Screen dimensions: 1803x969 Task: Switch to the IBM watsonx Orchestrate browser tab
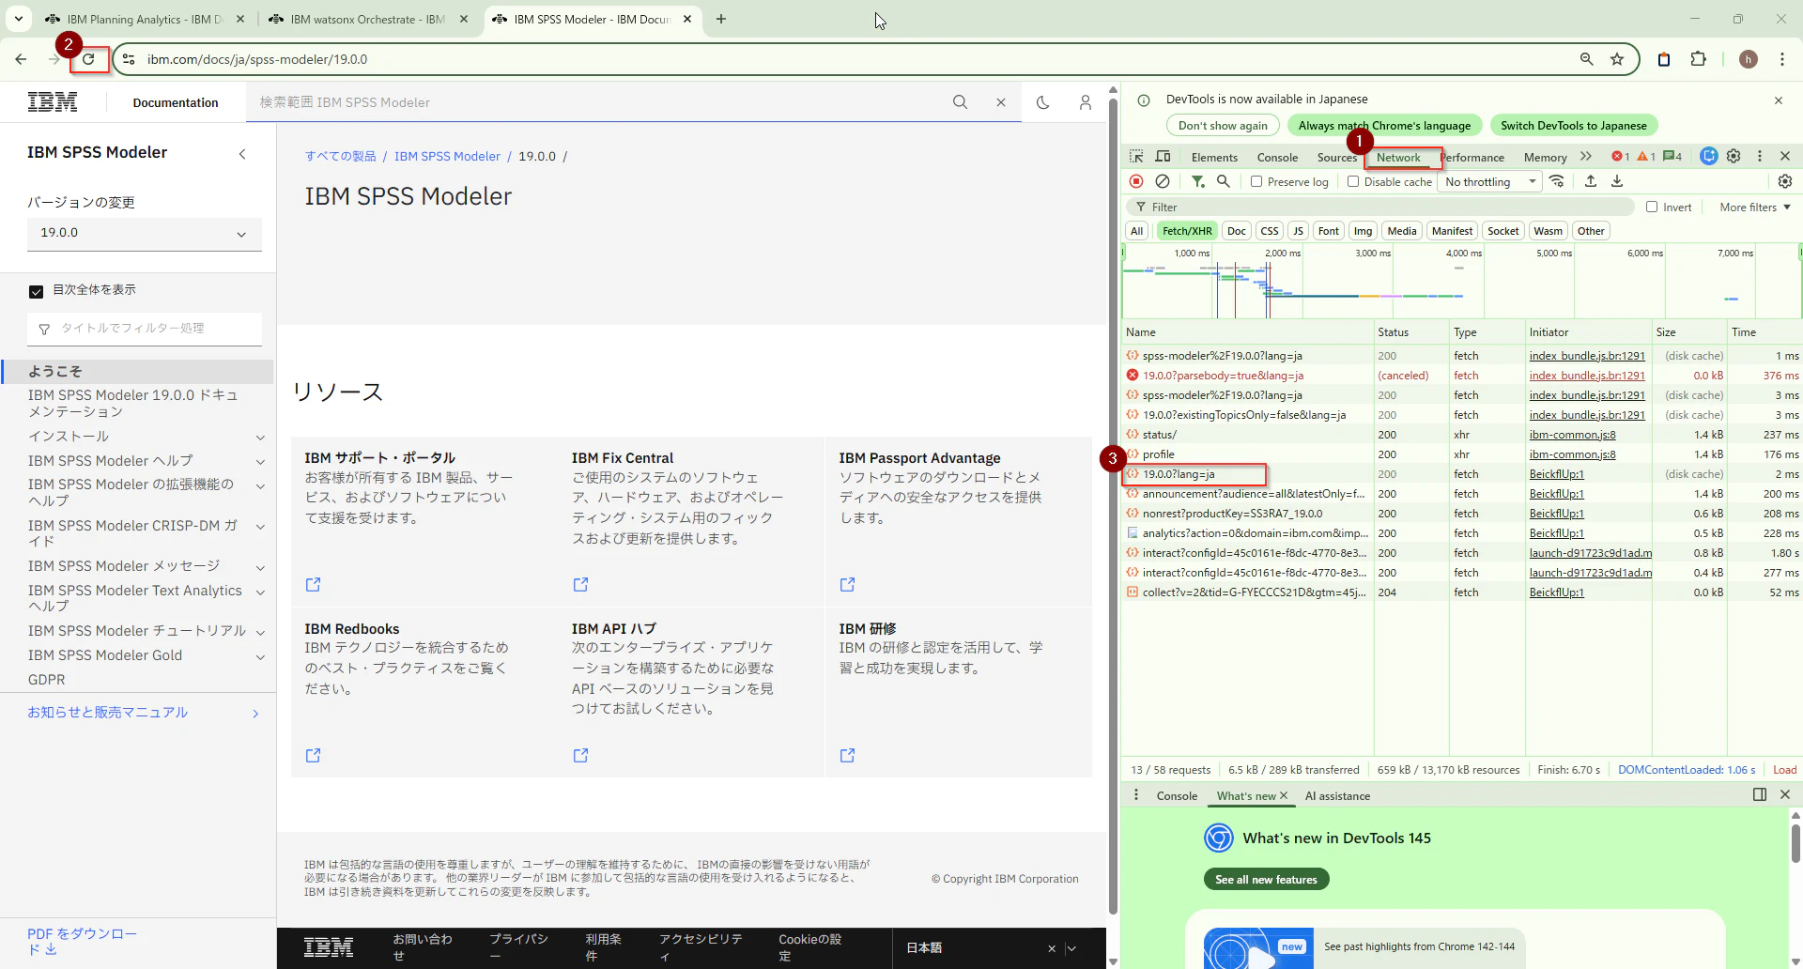tap(368, 19)
